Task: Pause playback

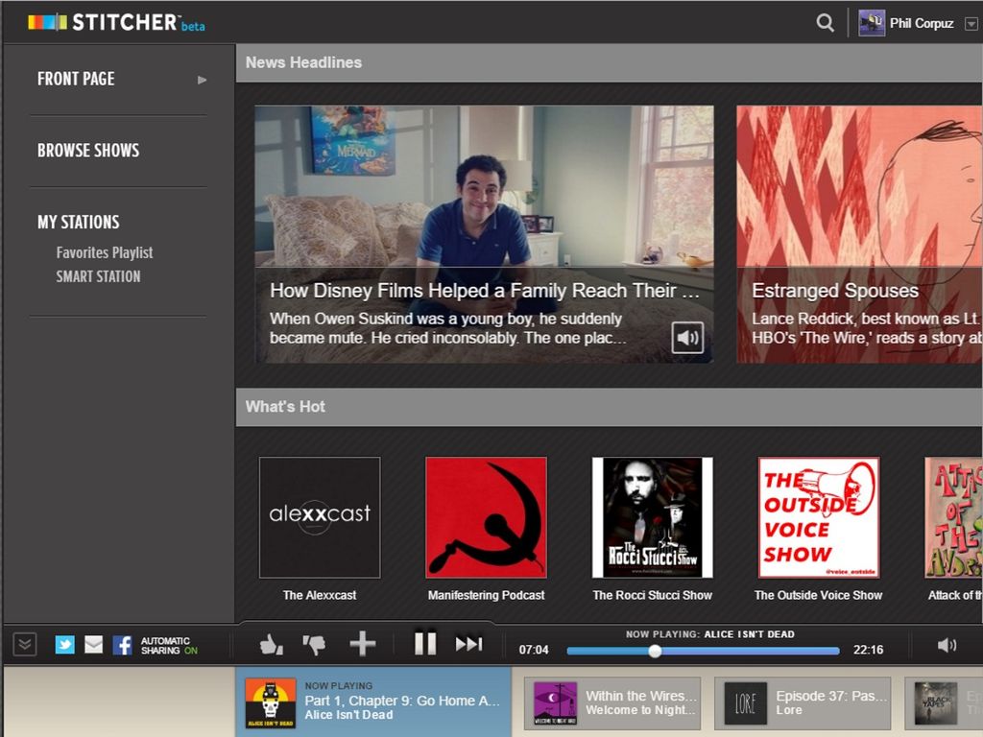Action: pos(425,644)
